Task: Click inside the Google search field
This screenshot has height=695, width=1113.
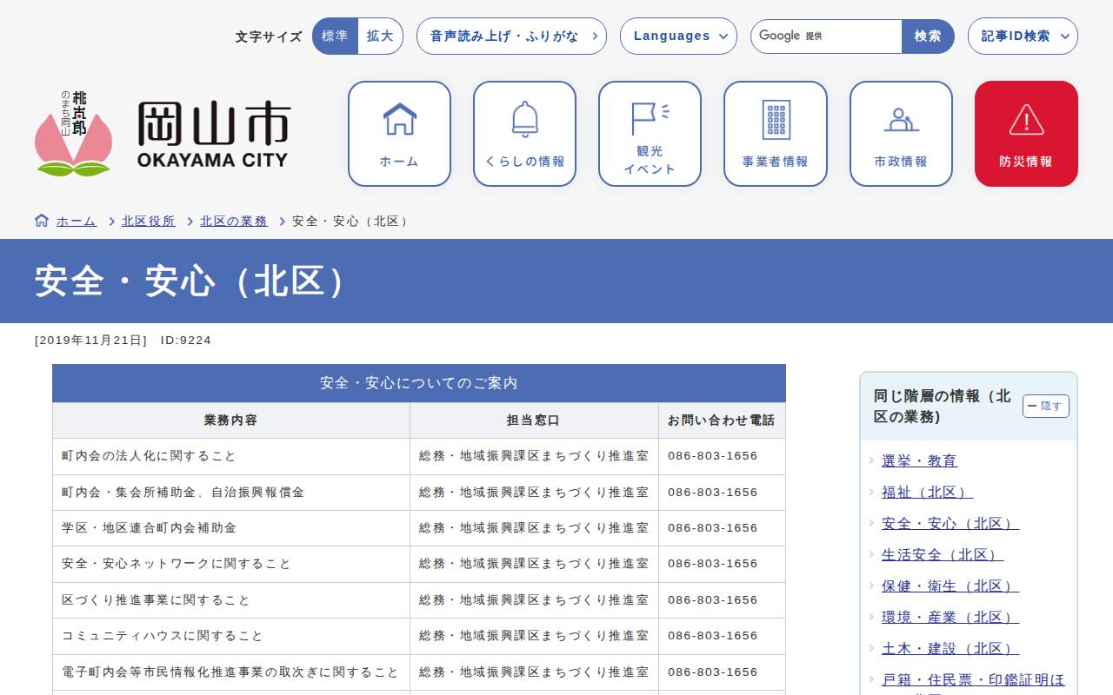Action: (826, 36)
